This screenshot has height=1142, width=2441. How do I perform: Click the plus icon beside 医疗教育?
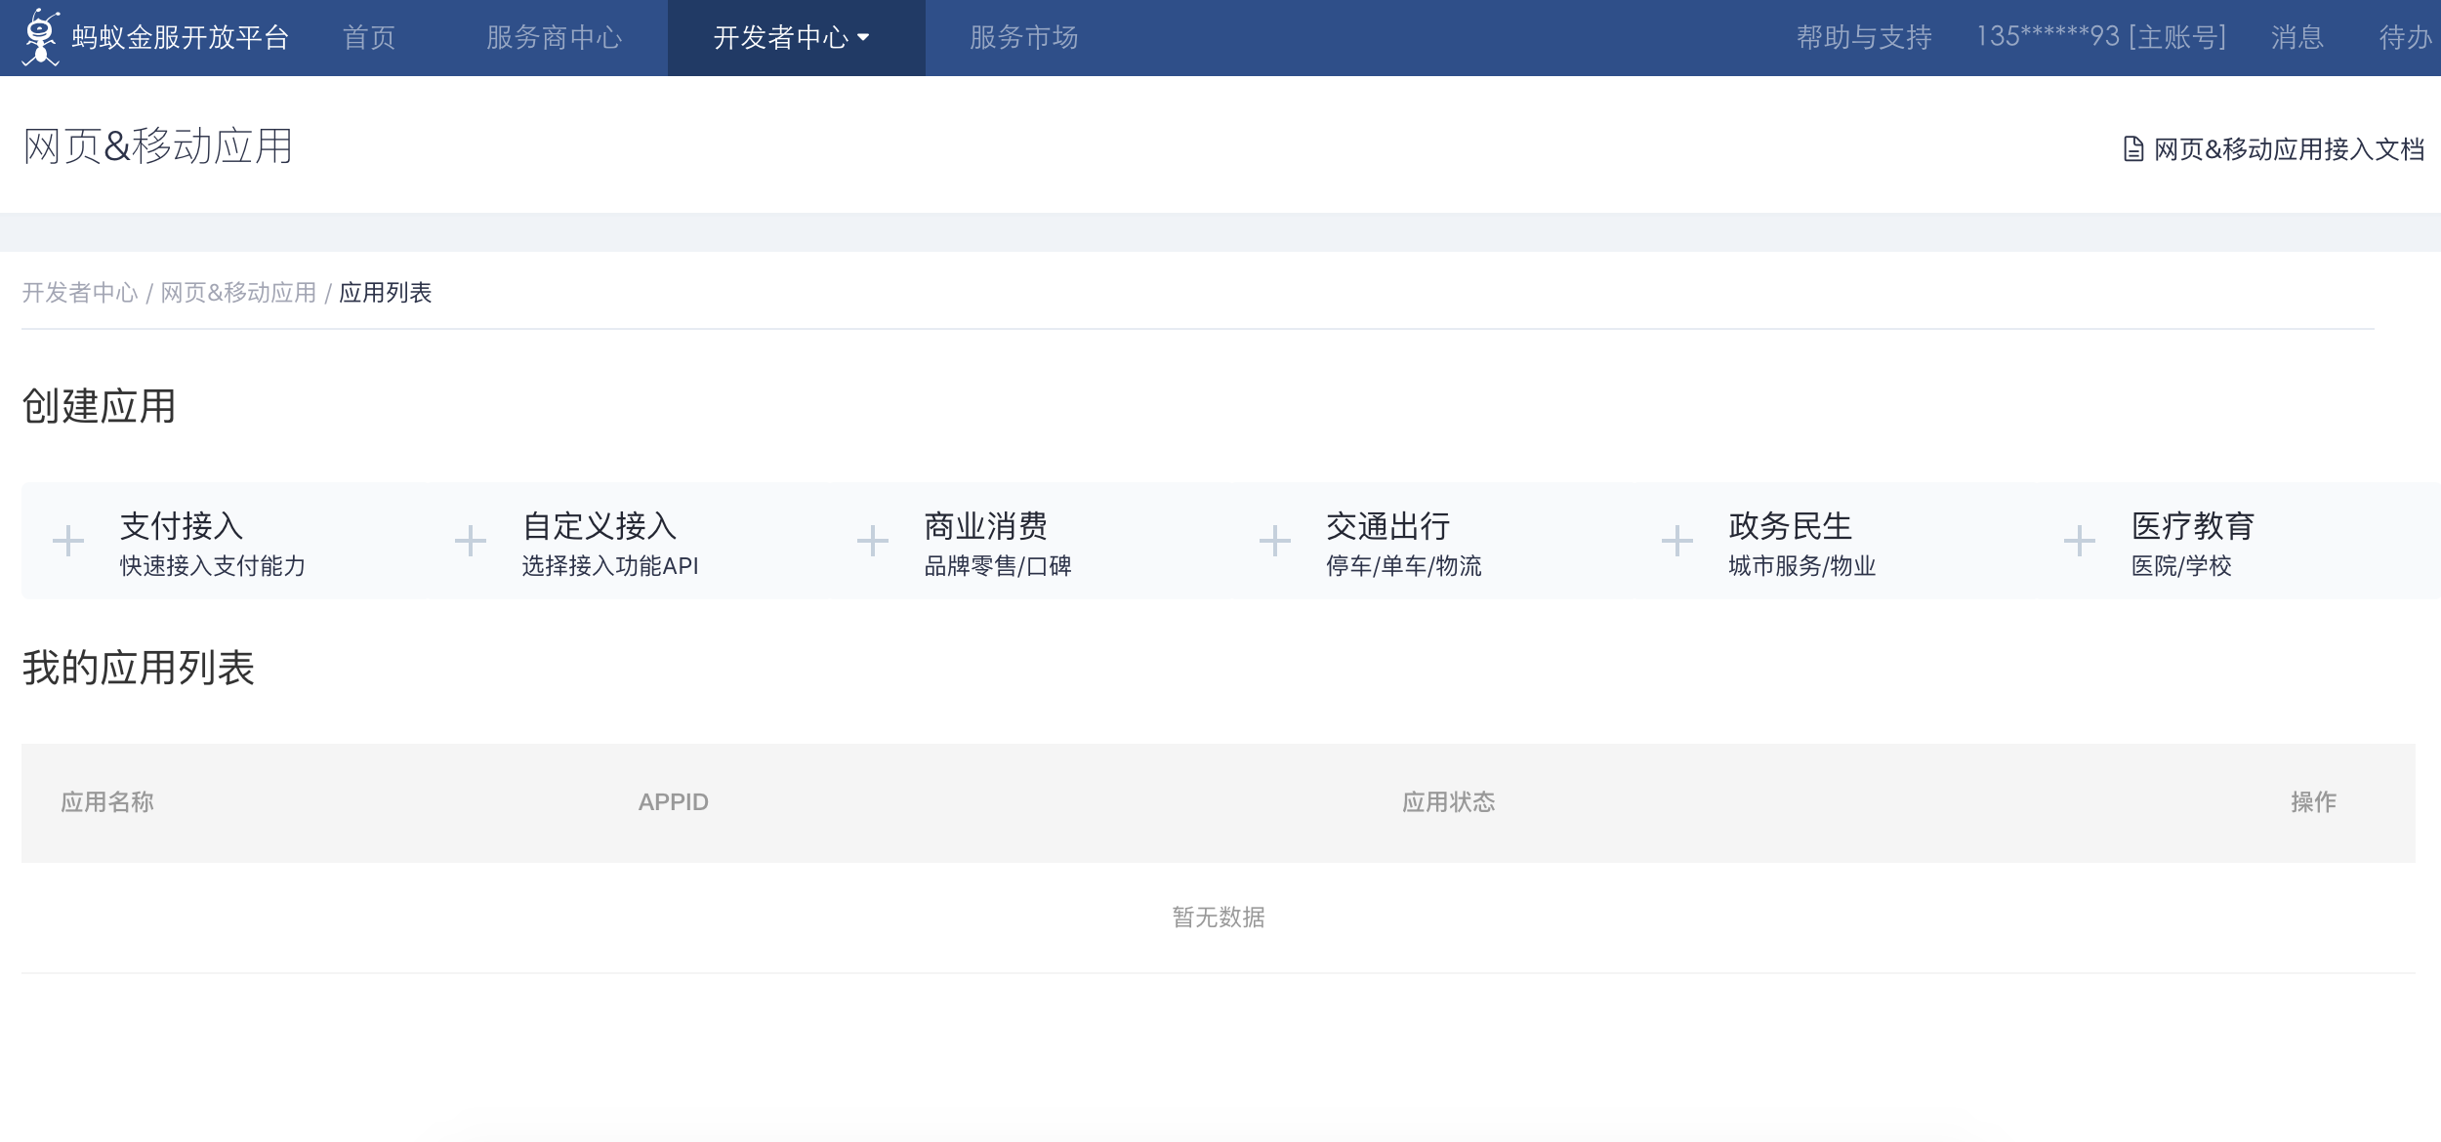coord(2080,540)
